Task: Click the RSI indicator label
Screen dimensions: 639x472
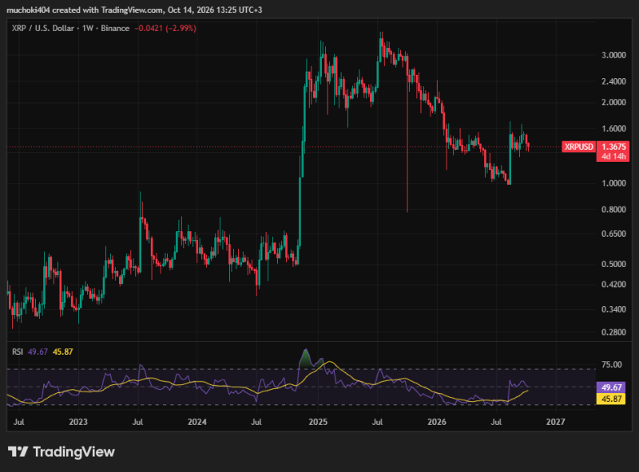Action: (x=18, y=352)
